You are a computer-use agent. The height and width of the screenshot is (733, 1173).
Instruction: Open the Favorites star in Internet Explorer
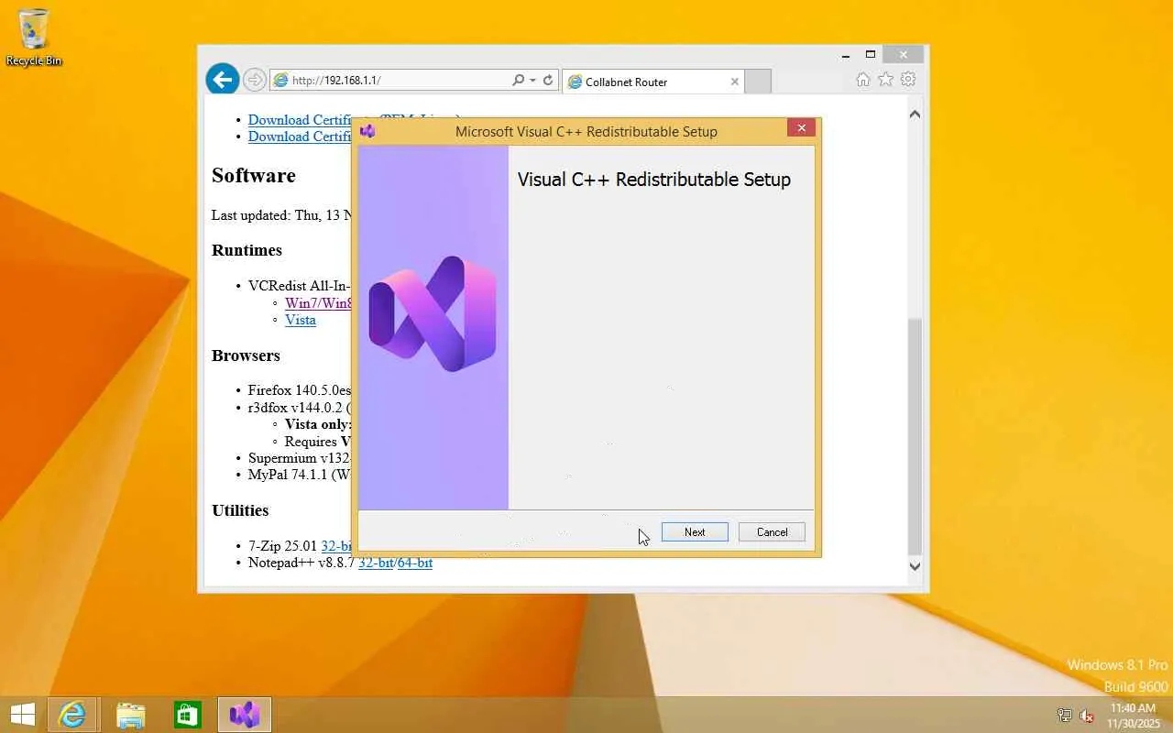[885, 80]
